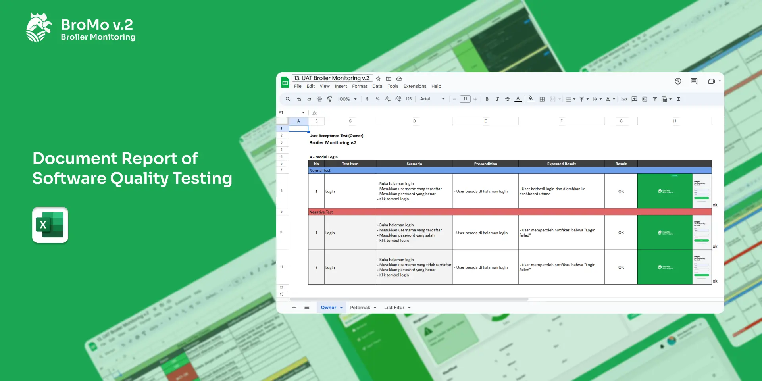Redo the last action
The width and height of the screenshot is (762, 381).
[x=309, y=99]
